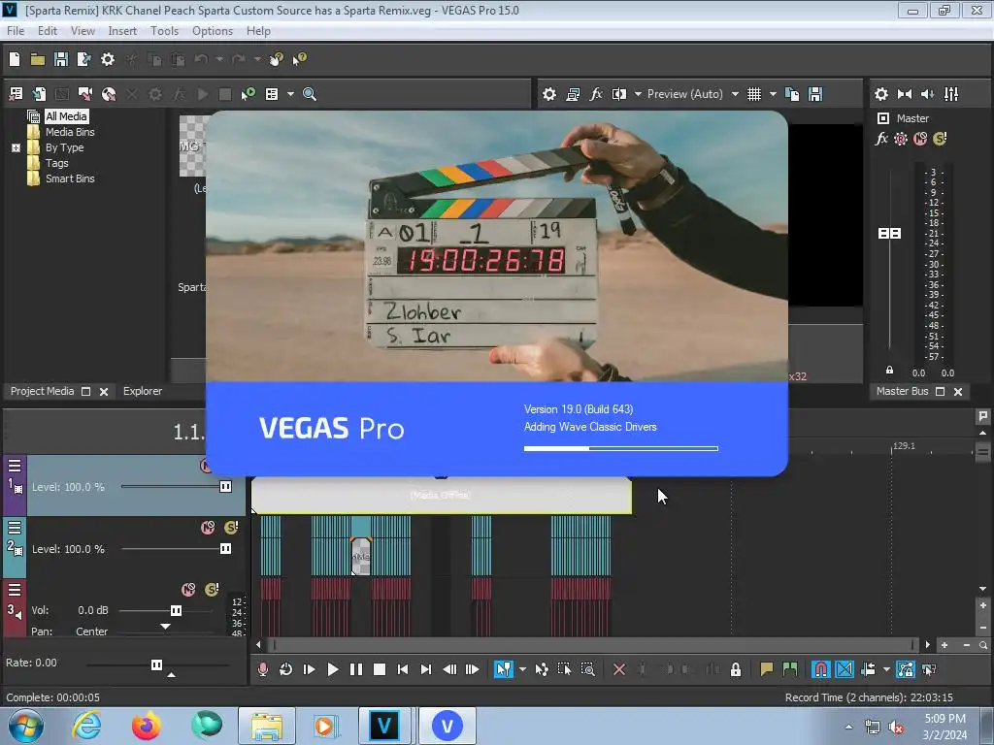Toggle Solo on video track 2
The image size is (994, 745).
click(x=231, y=528)
